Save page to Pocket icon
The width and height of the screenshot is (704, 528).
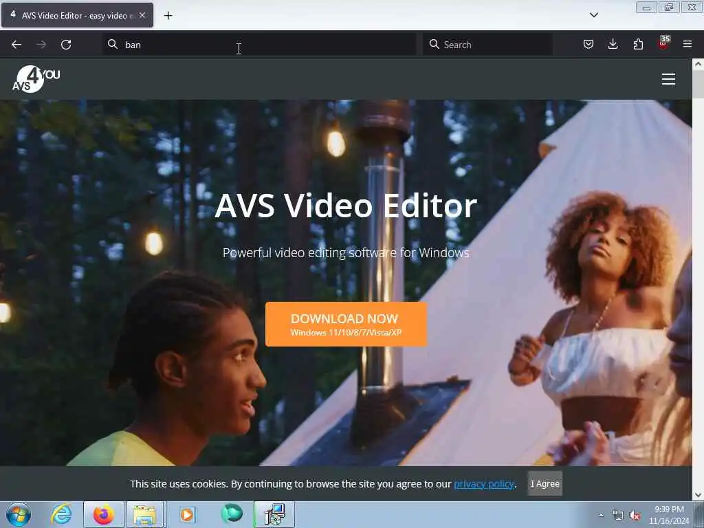[588, 44]
